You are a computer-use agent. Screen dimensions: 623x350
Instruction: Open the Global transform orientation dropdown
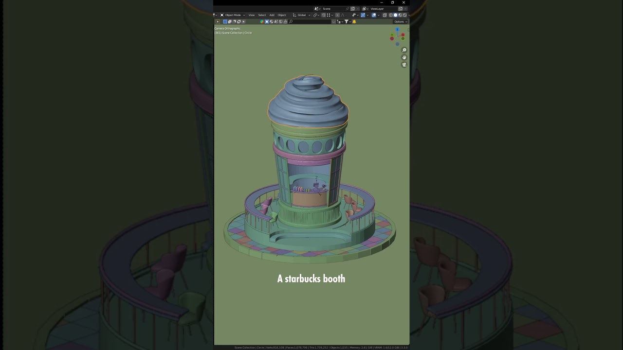(x=301, y=15)
